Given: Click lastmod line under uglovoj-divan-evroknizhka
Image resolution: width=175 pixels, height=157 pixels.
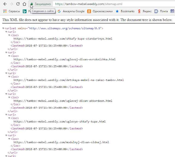Looking at the screenshot, I should point(47,66).
